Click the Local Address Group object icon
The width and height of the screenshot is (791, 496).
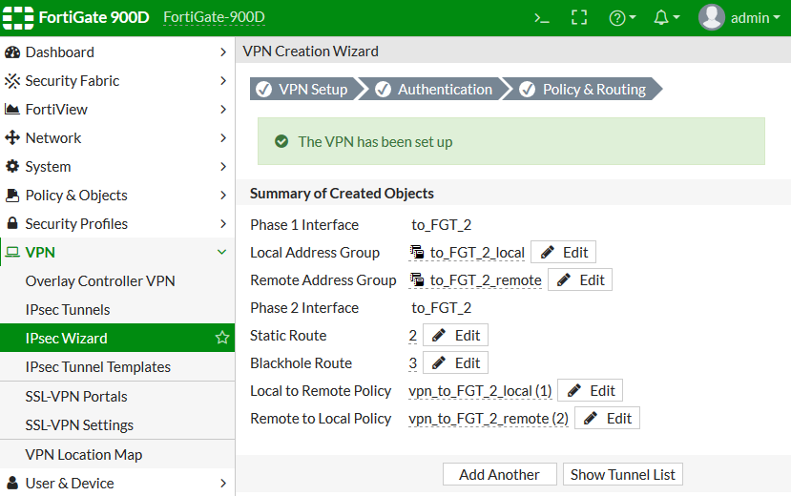click(x=417, y=253)
